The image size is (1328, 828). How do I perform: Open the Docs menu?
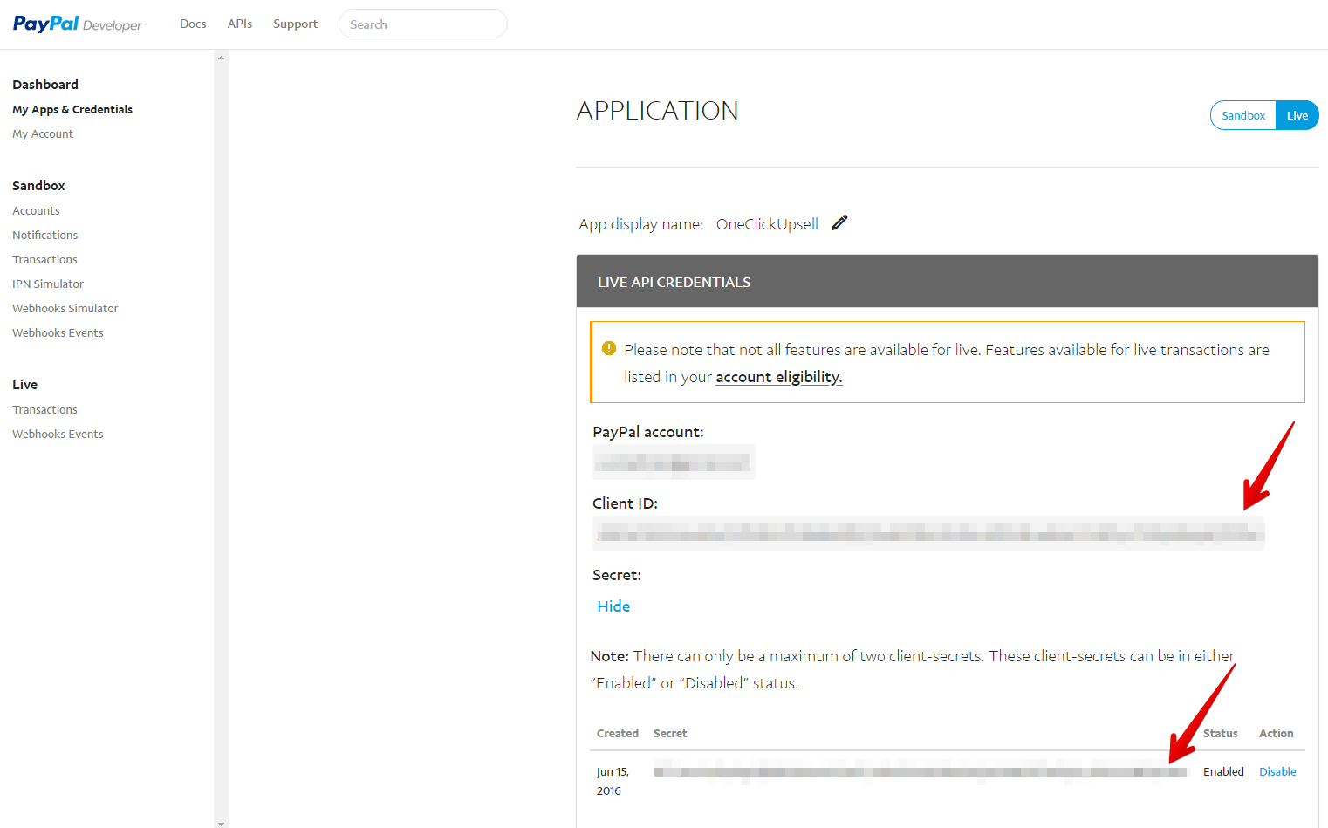coord(193,24)
